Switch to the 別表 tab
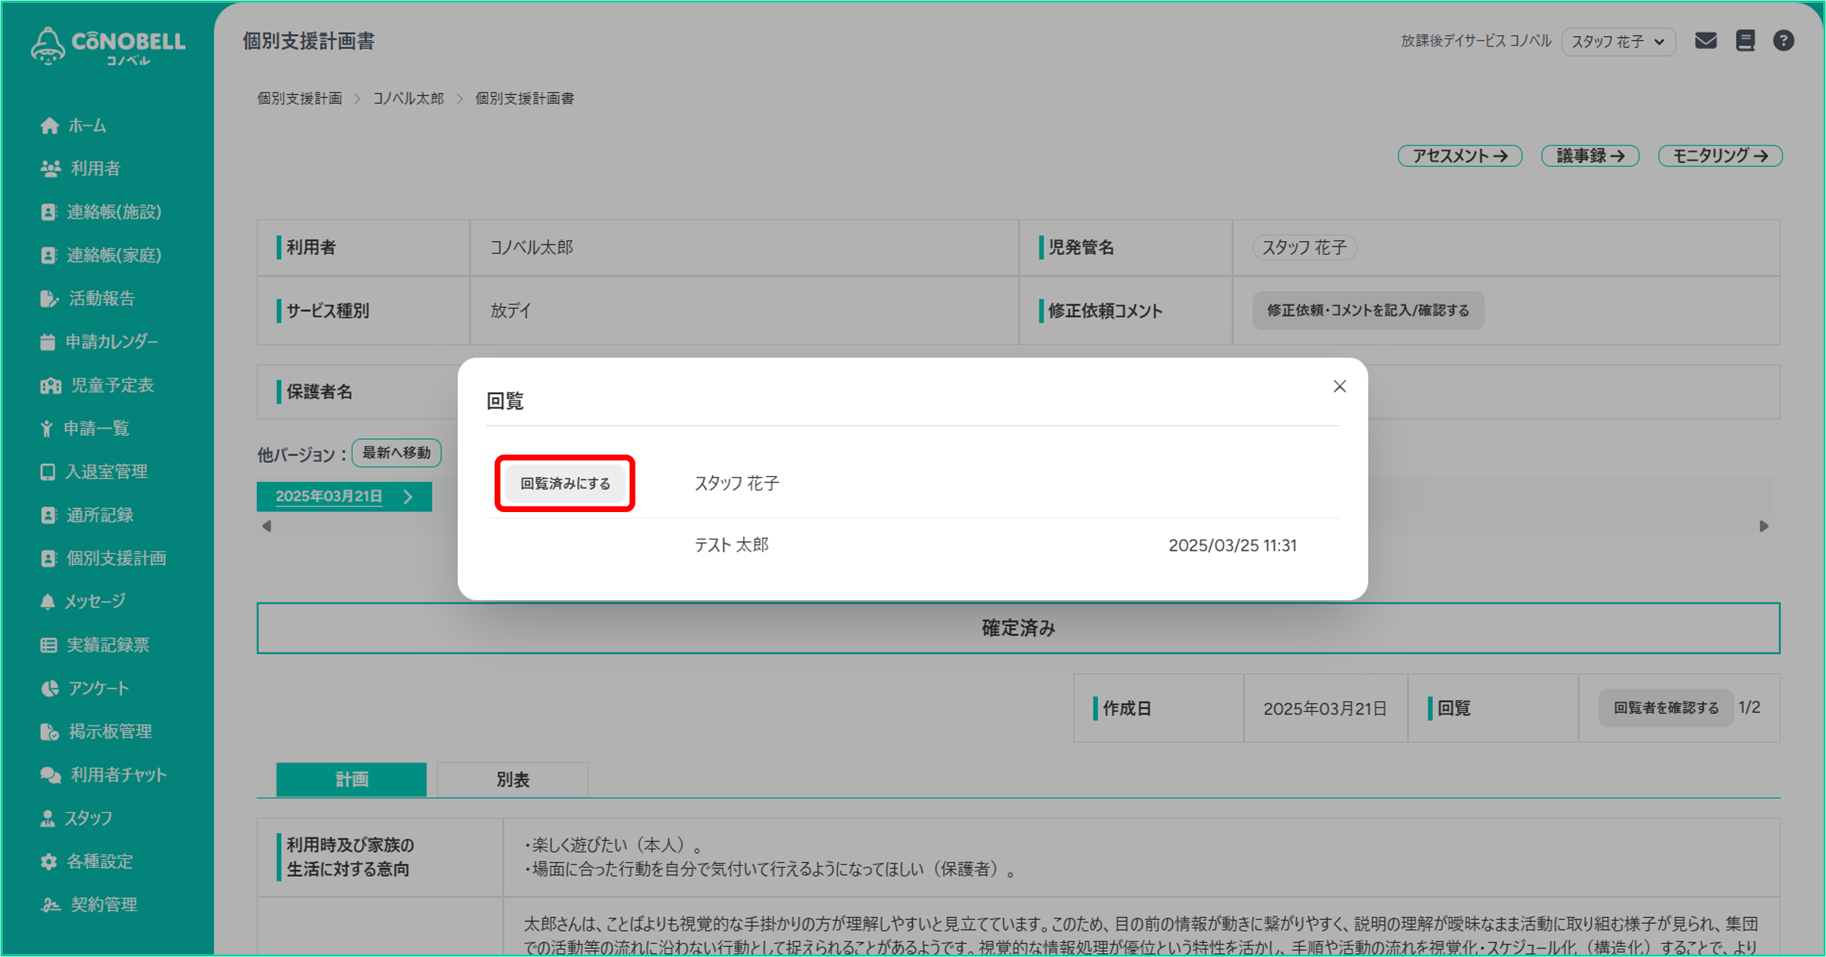 [513, 779]
